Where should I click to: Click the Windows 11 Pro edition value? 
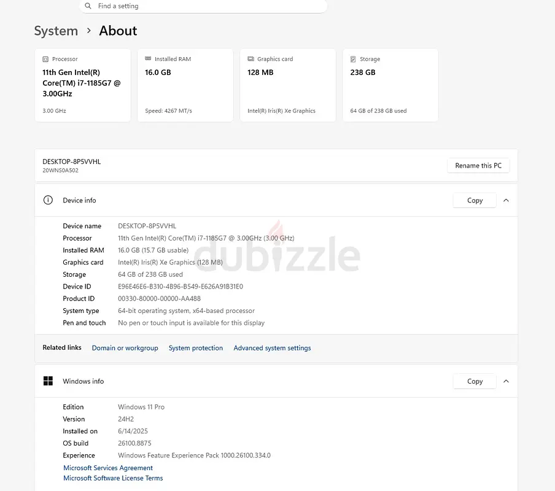pyautogui.click(x=141, y=407)
